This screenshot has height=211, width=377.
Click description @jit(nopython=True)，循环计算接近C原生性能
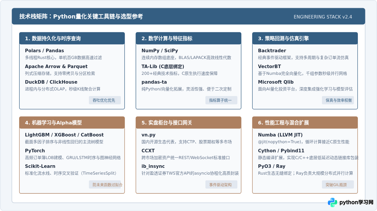pyautogui.click(x=304, y=142)
